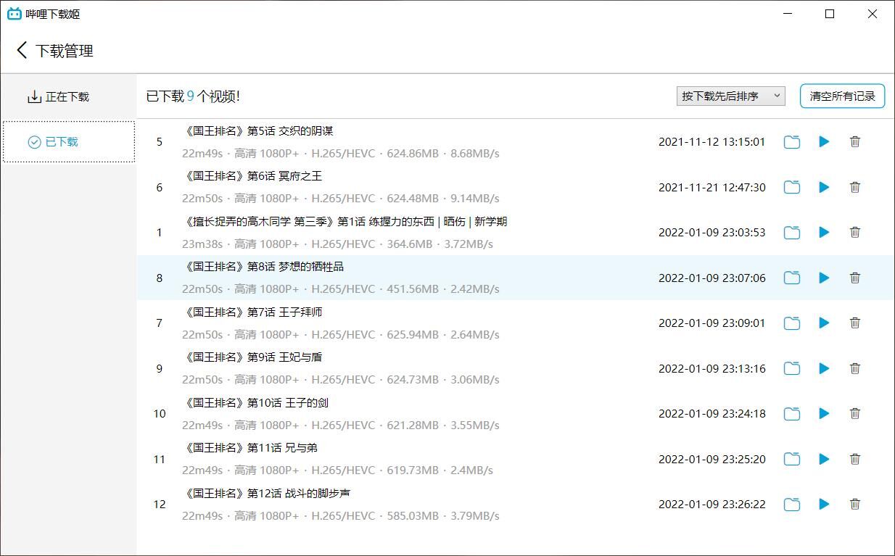This screenshot has width=895, height=556.
Task: Play 国王排名 第7话 王子拜师
Action: point(824,323)
